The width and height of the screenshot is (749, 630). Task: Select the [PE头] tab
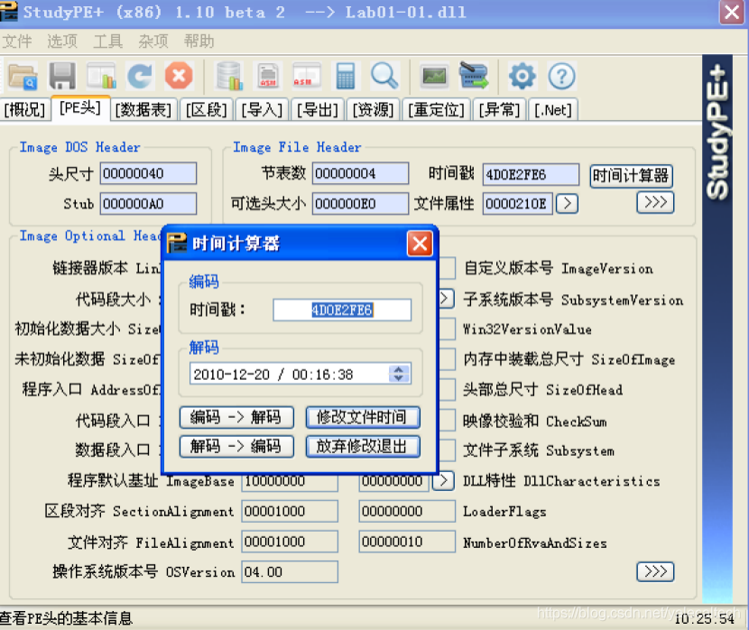click(x=80, y=108)
